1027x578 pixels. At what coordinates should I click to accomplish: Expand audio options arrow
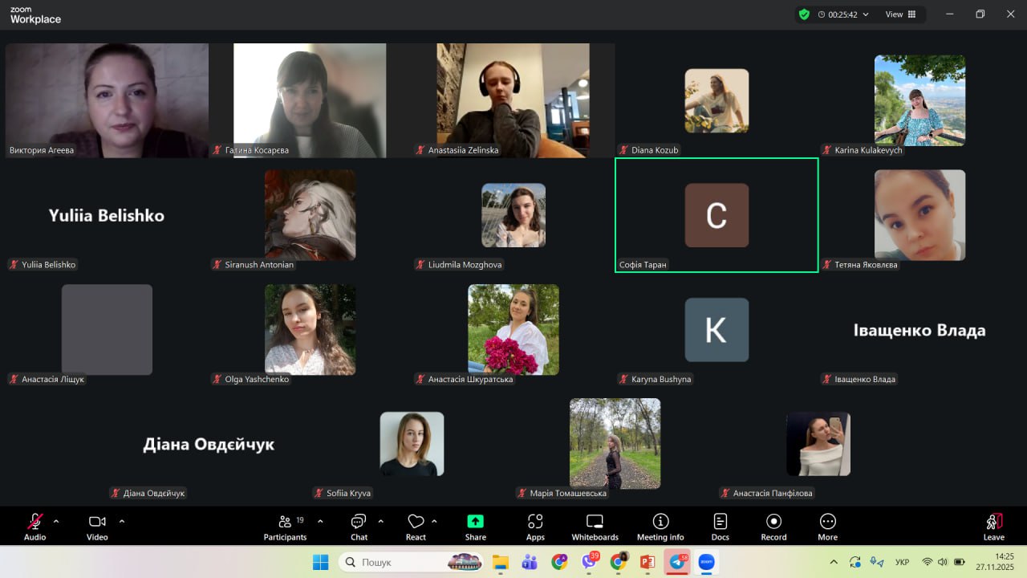point(56,521)
